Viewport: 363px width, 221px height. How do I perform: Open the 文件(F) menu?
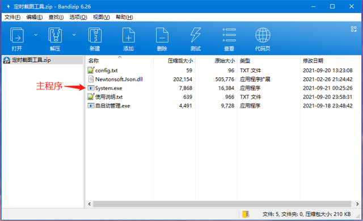pyautogui.click(x=12, y=17)
